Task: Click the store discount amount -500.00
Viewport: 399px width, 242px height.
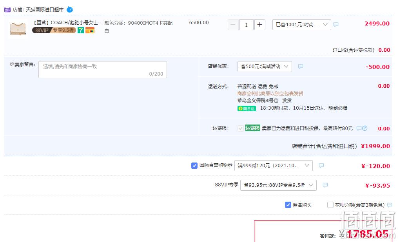Action: click(377, 67)
